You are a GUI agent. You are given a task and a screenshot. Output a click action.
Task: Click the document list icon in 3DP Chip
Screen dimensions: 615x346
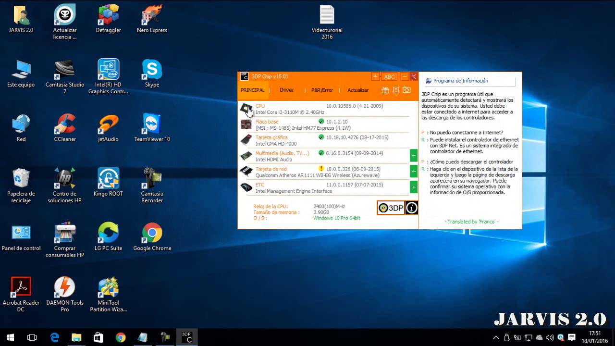[396, 90]
